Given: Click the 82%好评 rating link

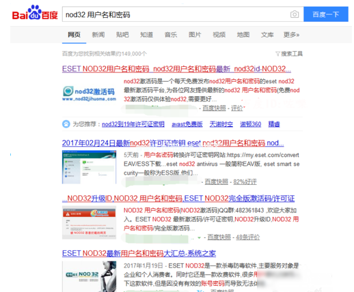Looking at the screenshot, I should pyautogui.click(x=245, y=181).
